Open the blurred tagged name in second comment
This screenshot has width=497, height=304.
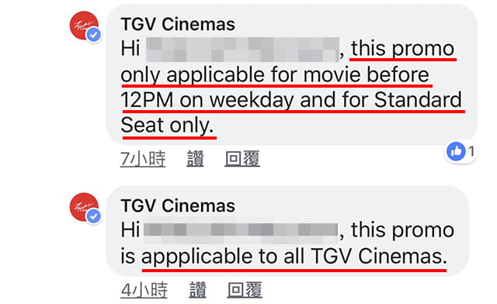241,230
